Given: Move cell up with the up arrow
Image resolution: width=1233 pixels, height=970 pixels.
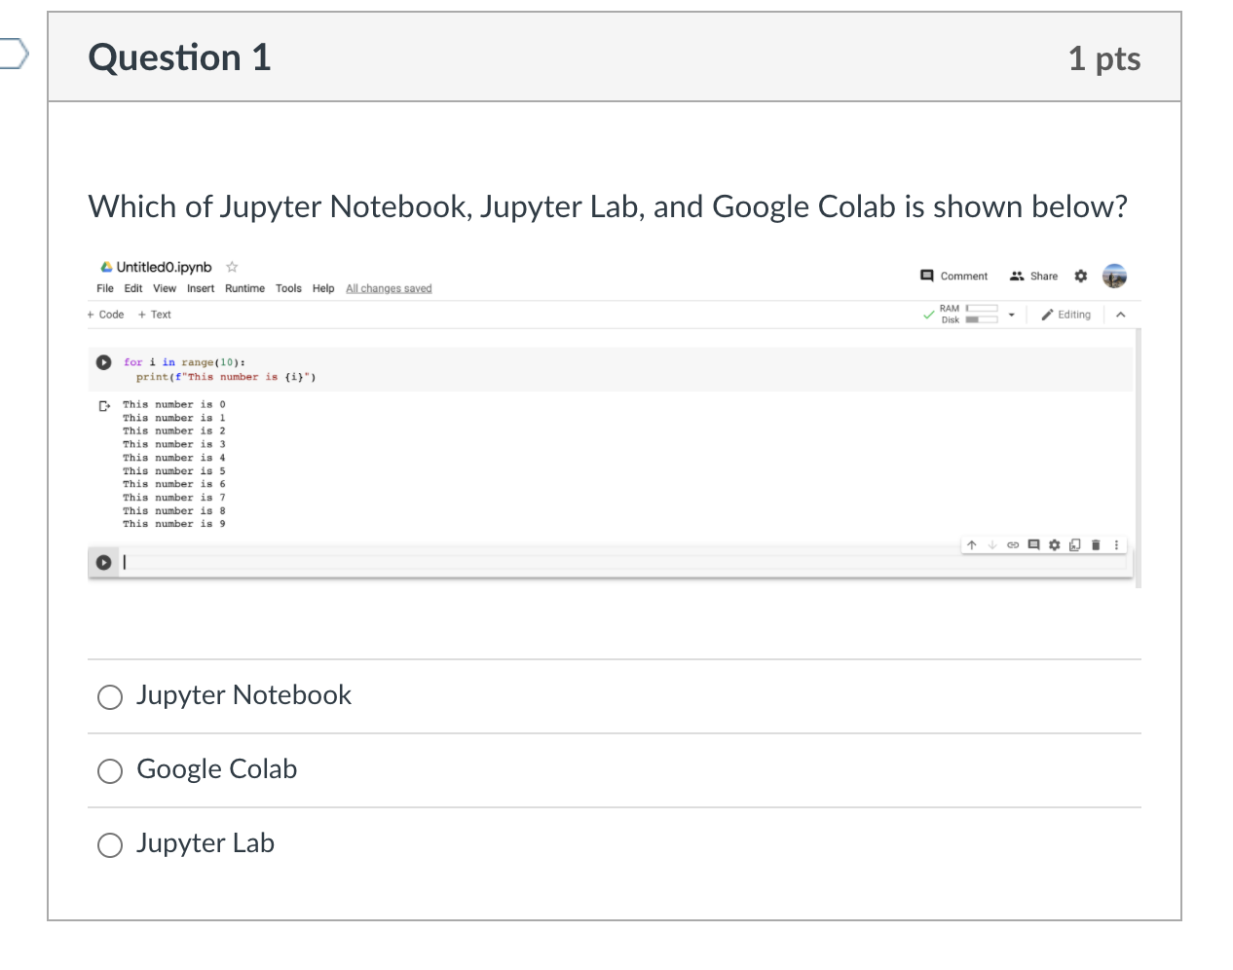Looking at the screenshot, I should (x=971, y=544).
